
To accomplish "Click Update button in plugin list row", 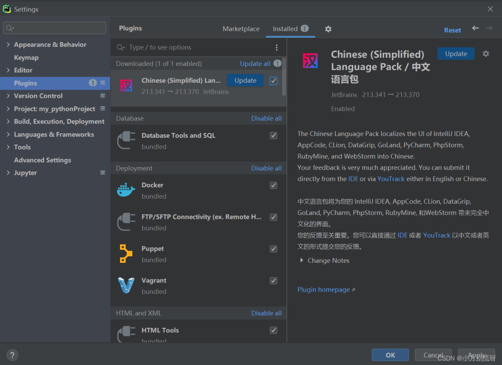I will pyautogui.click(x=245, y=80).
